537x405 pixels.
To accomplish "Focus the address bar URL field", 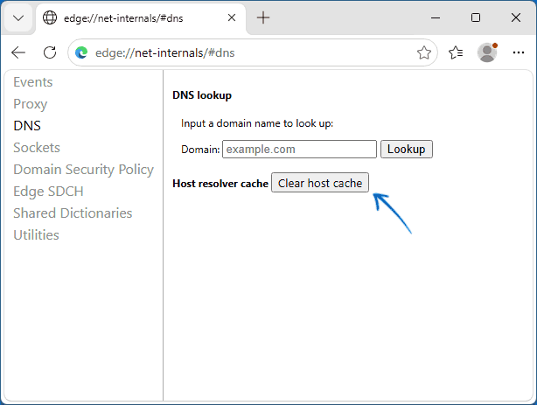I will tap(253, 52).
